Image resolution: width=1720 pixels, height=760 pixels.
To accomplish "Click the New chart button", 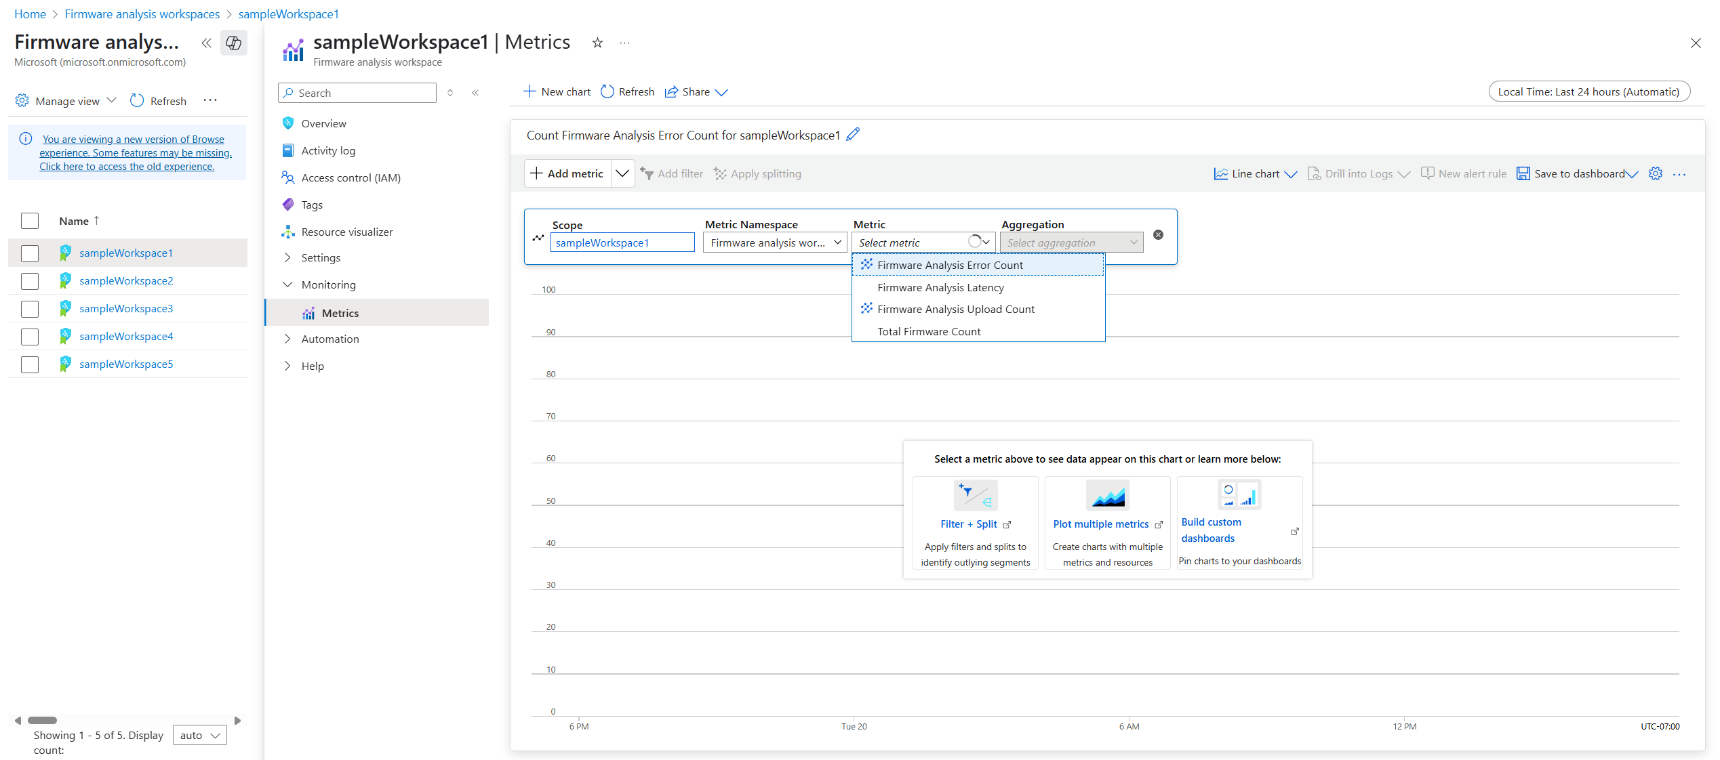I will click(x=557, y=92).
